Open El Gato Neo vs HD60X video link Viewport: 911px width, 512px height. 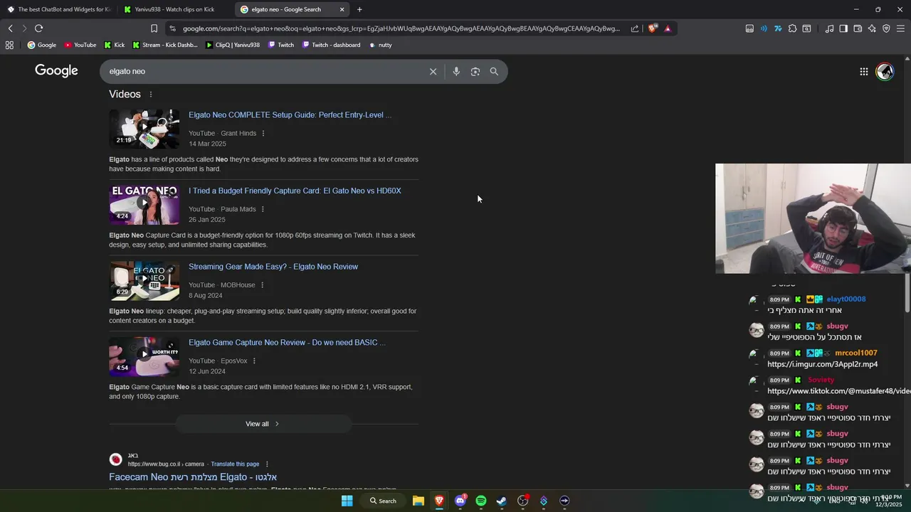coord(295,191)
